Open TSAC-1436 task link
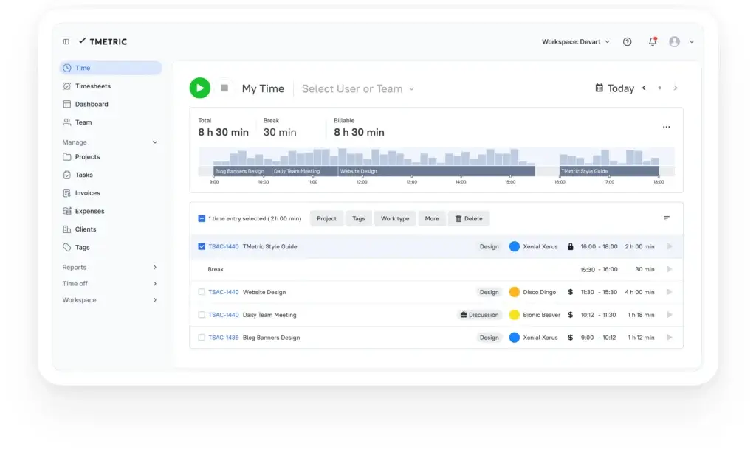 tap(223, 338)
